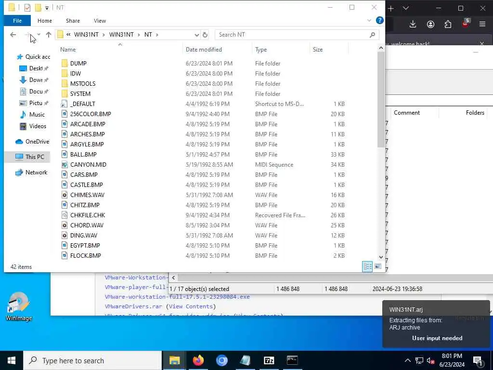Open the command prompt taskbar icon
This screenshot has height=370, width=493.
(x=292, y=360)
